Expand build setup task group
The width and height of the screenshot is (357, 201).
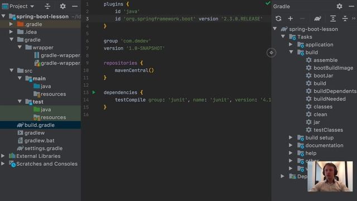[x=291, y=137]
